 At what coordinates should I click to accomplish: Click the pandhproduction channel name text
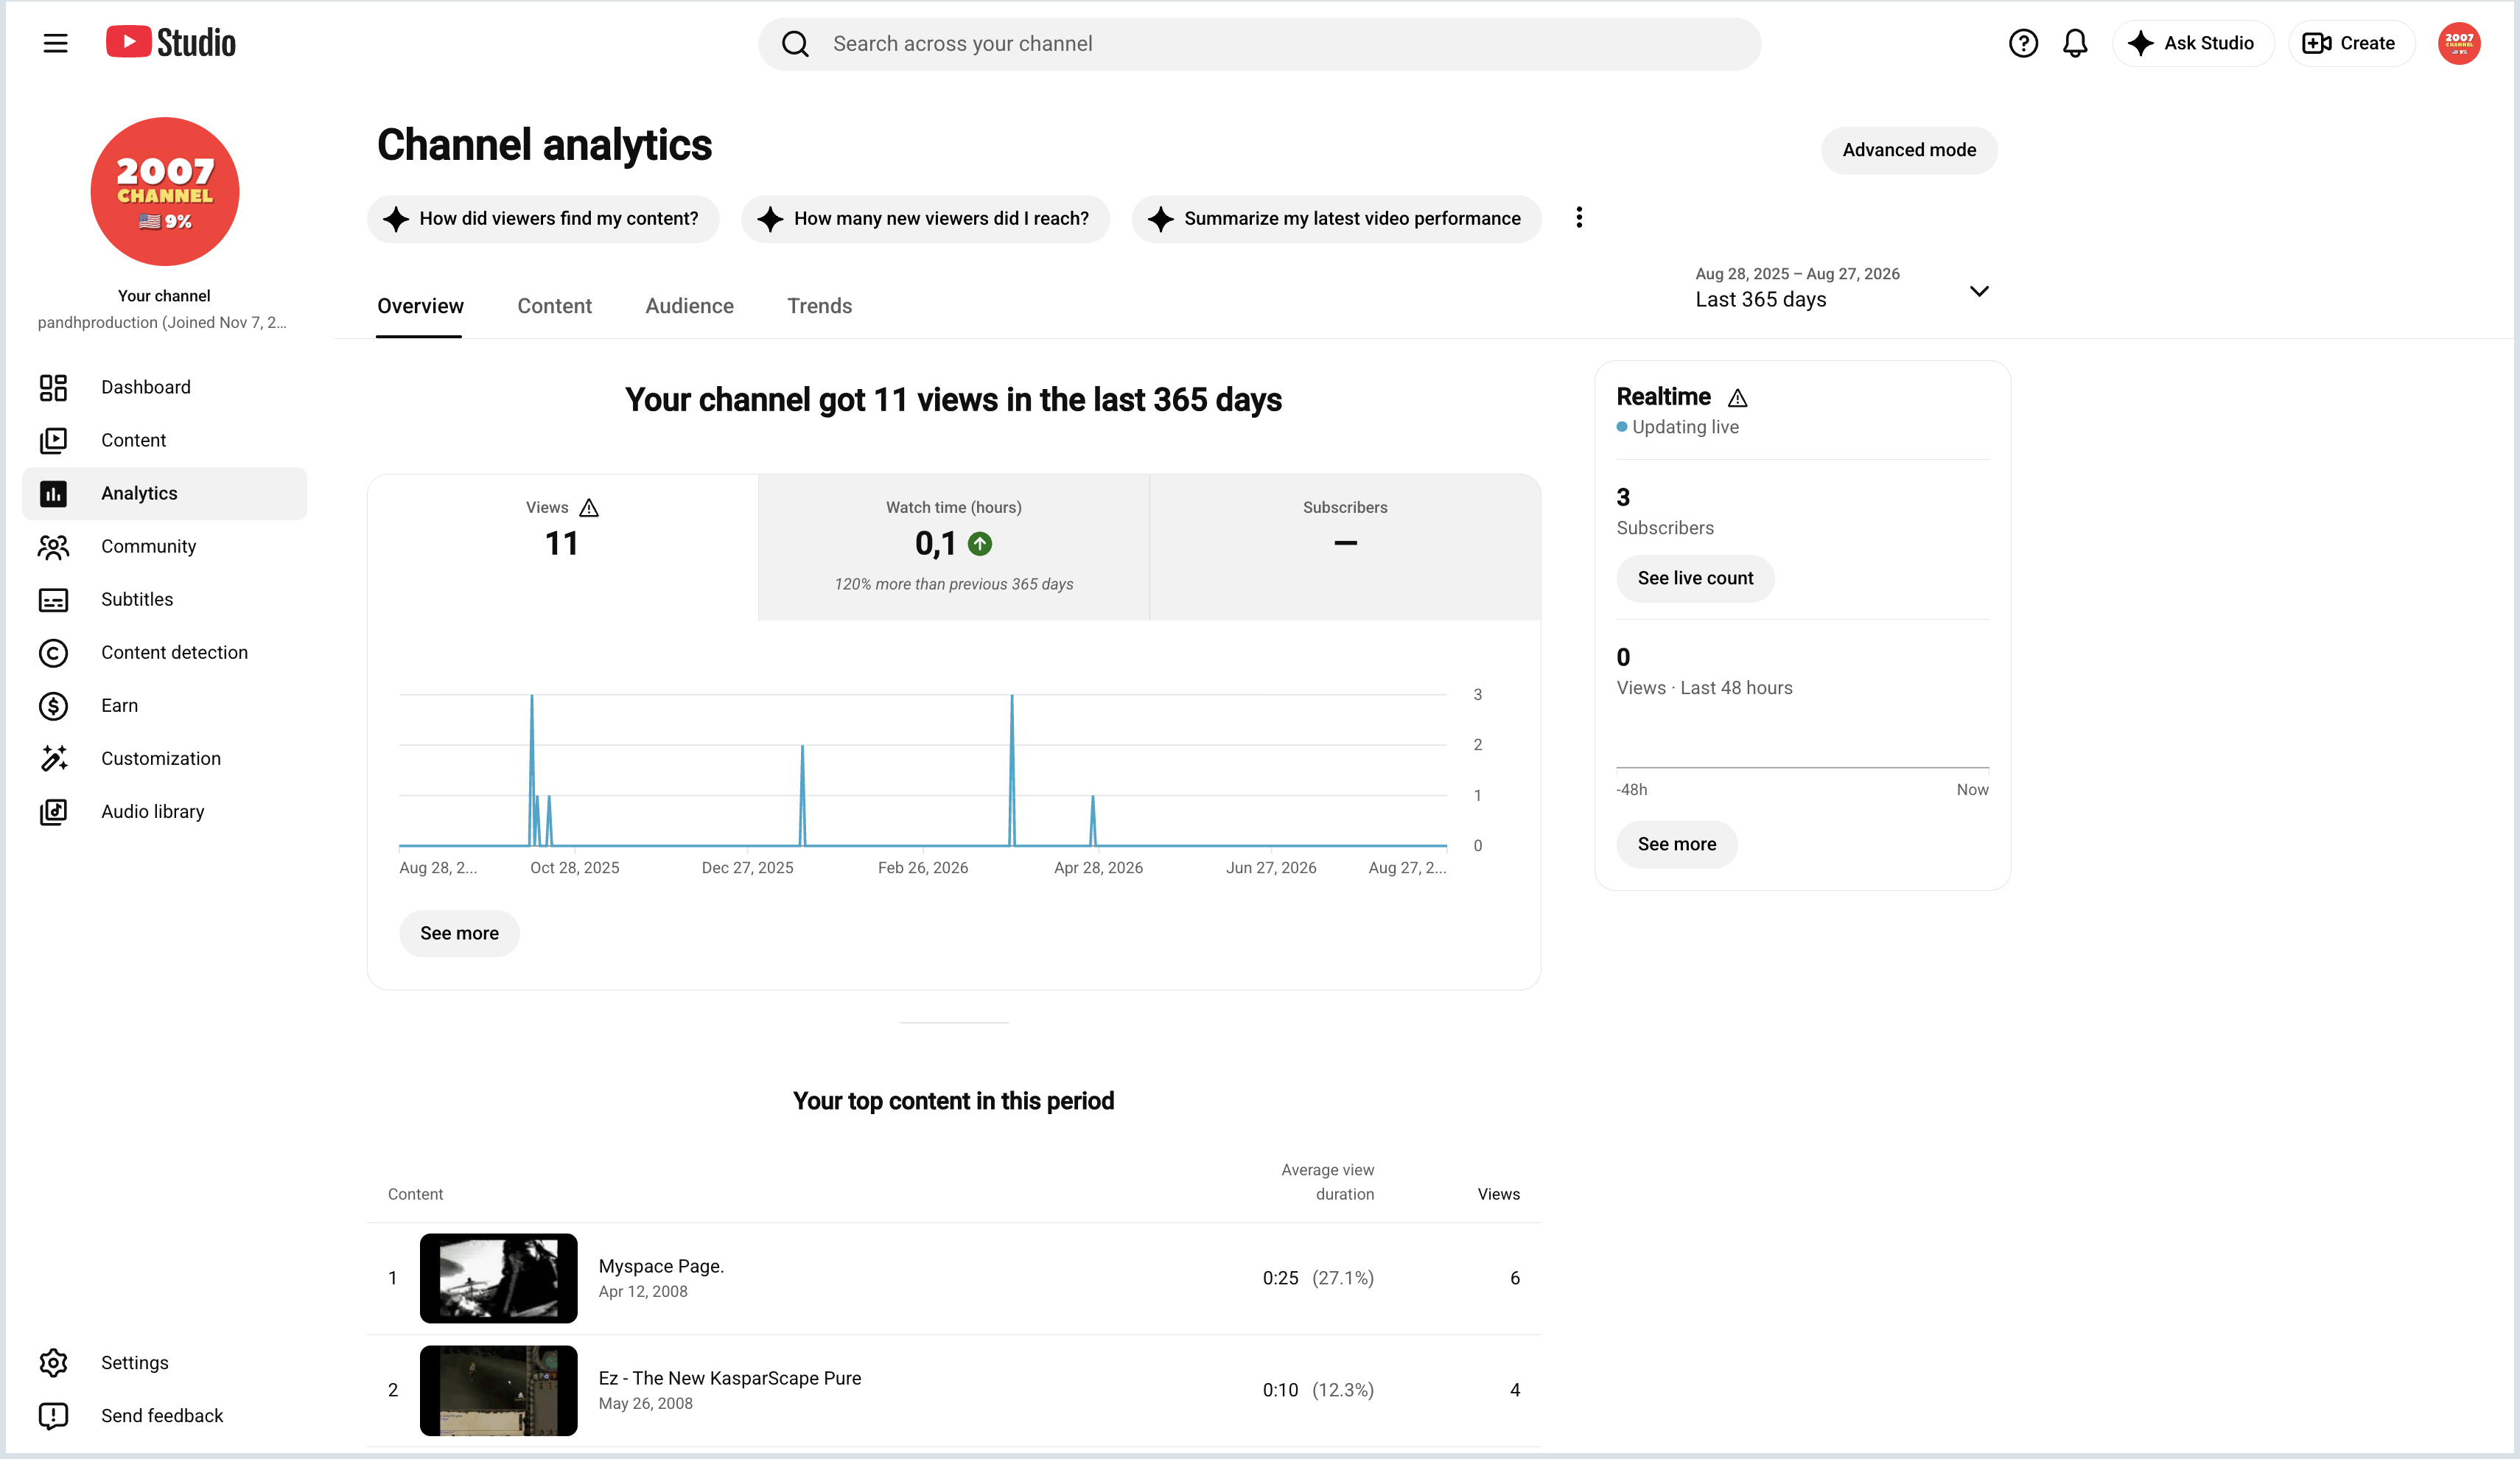162,322
